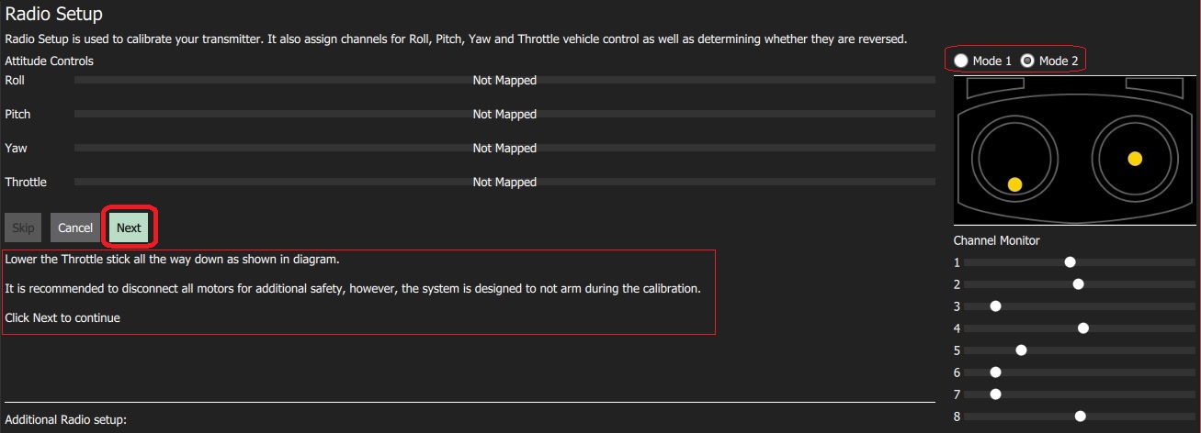Click the Yaw Not Mapped bar
Viewport: 1201px width, 433px height.
pos(504,149)
